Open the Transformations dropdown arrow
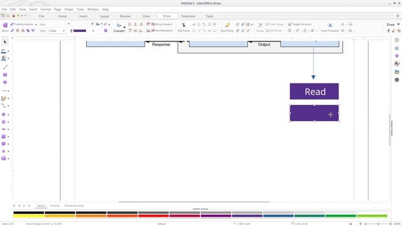The height and width of the screenshot is (226, 402). pos(36,24)
